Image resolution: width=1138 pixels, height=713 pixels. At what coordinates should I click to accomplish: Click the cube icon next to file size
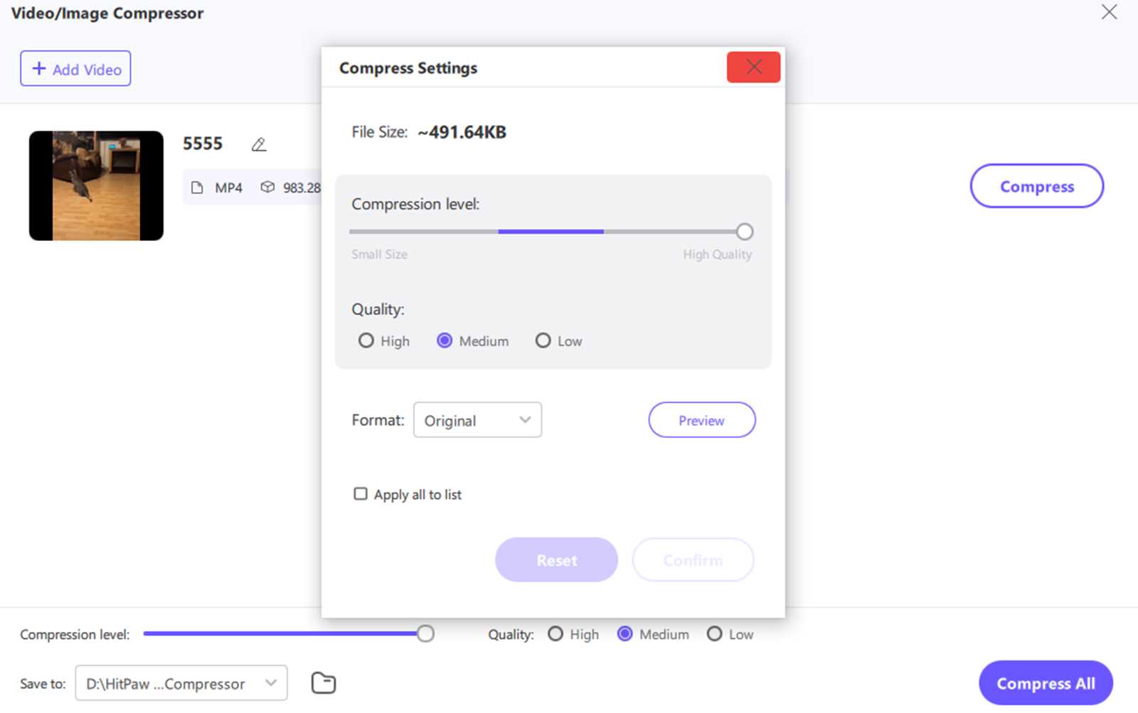click(x=267, y=187)
